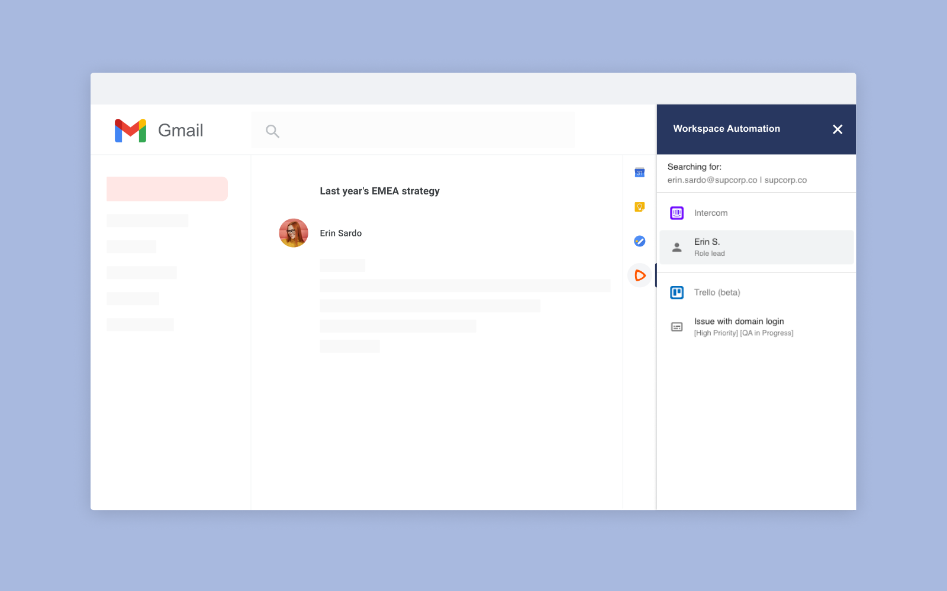Click the Workspace Automation panel title
Image resolution: width=947 pixels, height=591 pixels.
click(x=727, y=129)
